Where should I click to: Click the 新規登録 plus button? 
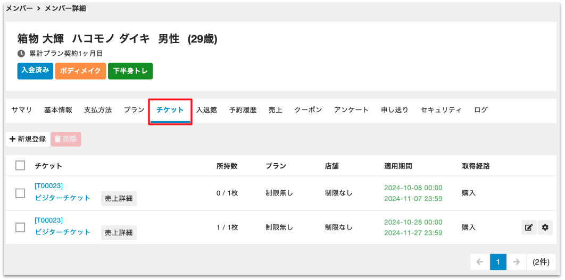tap(28, 139)
